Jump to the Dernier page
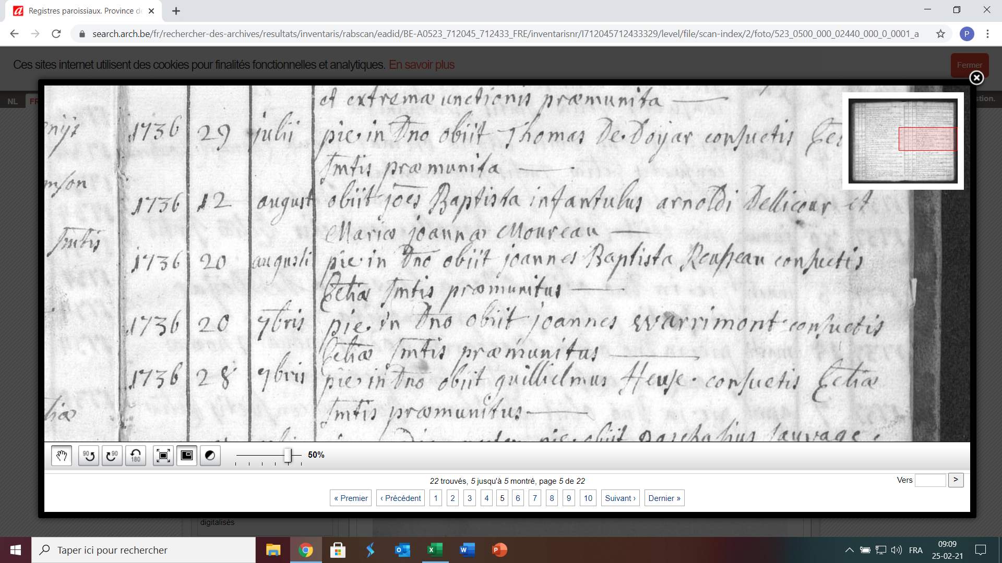This screenshot has width=1002, height=563. pos(664,498)
